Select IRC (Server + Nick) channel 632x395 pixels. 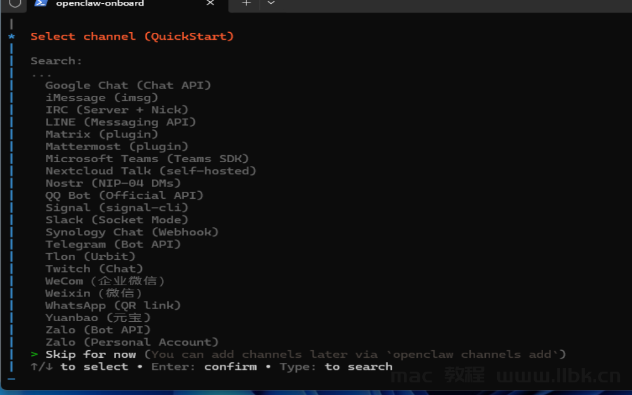[117, 110]
